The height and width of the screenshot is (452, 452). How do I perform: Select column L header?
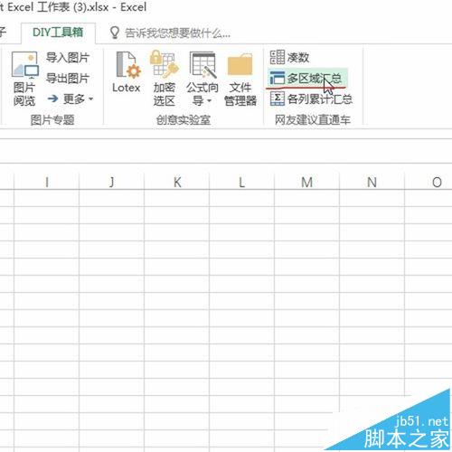(241, 182)
